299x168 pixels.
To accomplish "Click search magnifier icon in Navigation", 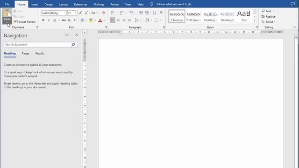I will point(73,45).
